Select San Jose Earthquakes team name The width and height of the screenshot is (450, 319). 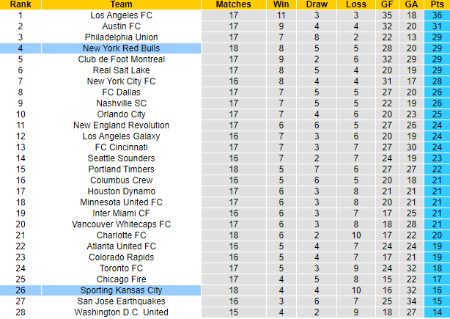click(121, 301)
